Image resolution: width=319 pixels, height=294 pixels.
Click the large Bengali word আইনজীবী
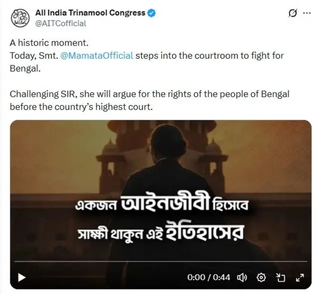point(165,203)
